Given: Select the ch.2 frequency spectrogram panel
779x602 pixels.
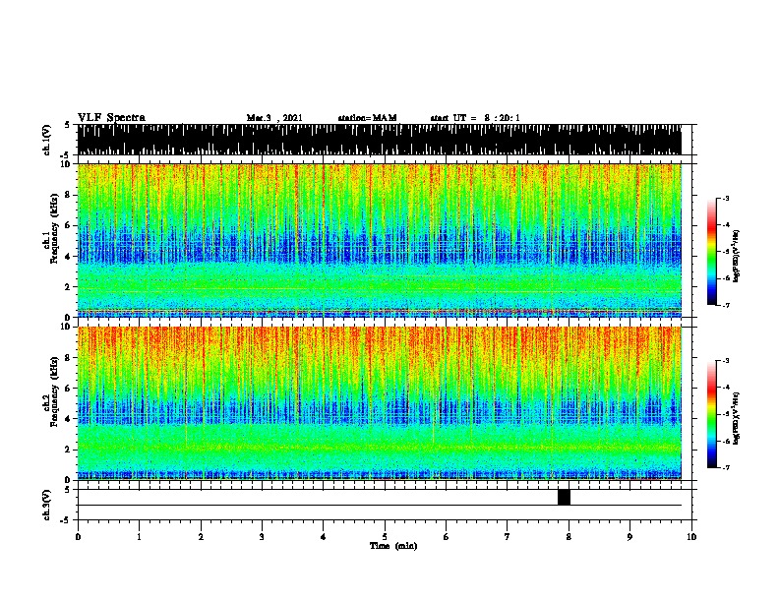Looking at the screenshot, I should click(379, 403).
